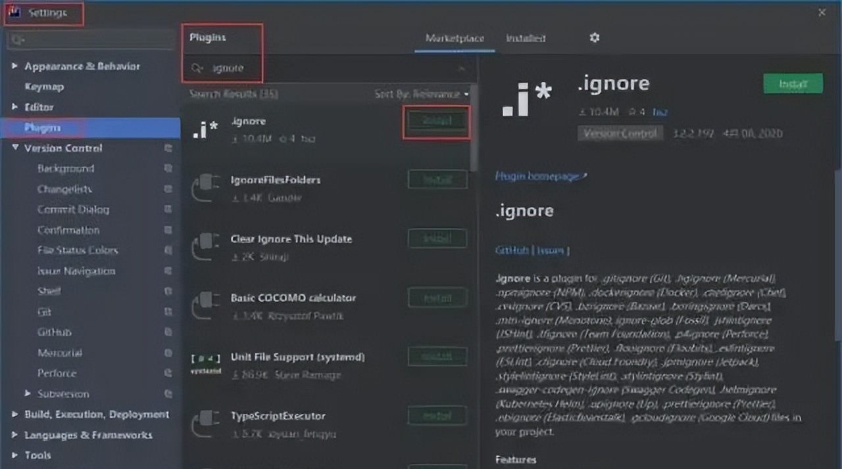The width and height of the screenshot is (842, 469).
Task: Clear the plugin search text with the X icon
Action: [462, 68]
